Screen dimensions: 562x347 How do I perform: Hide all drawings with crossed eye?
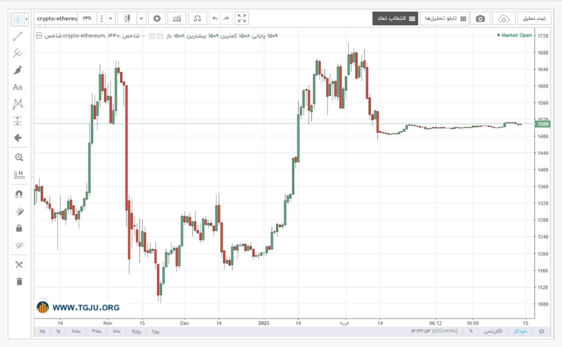coord(19,245)
